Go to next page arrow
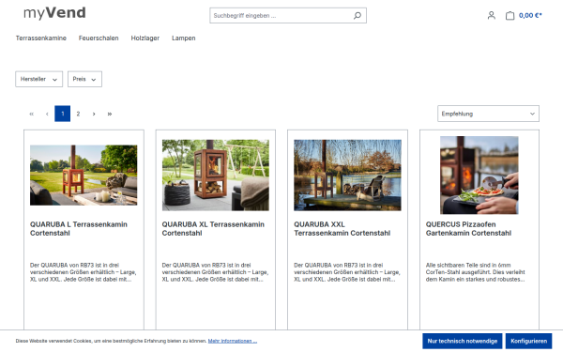The height and width of the screenshot is (352, 563). click(x=94, y=114)
